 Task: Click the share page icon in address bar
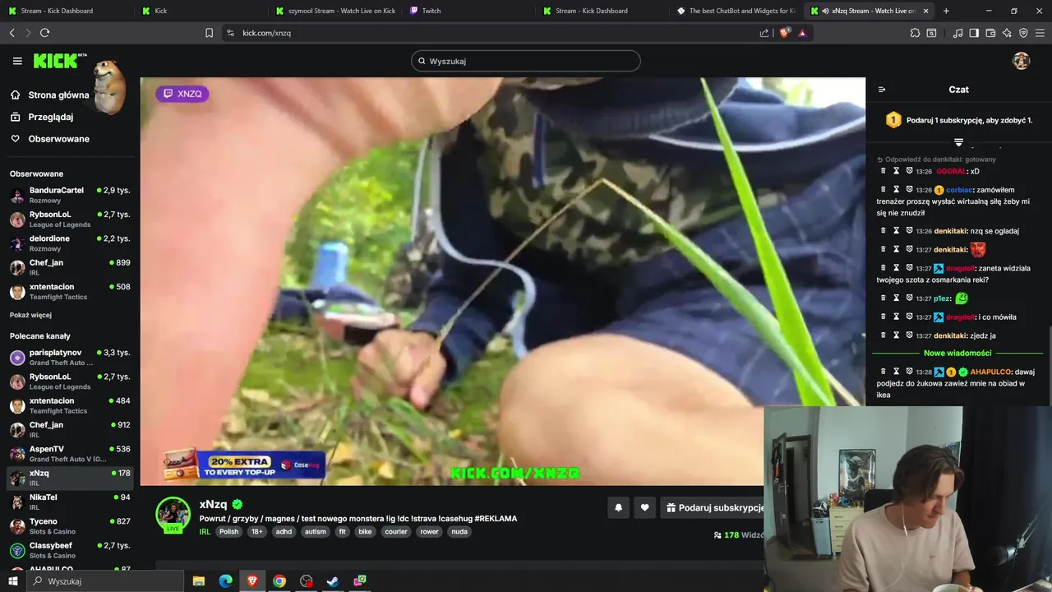764,33
